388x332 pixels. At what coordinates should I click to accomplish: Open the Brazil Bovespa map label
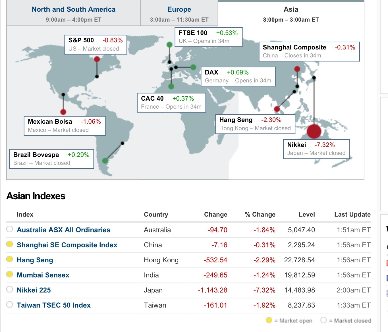click(51, 159)
